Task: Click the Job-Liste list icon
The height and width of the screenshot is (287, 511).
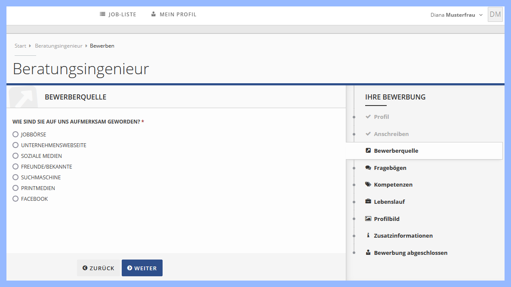Action: pyautogui.click(x=102, y=14)
